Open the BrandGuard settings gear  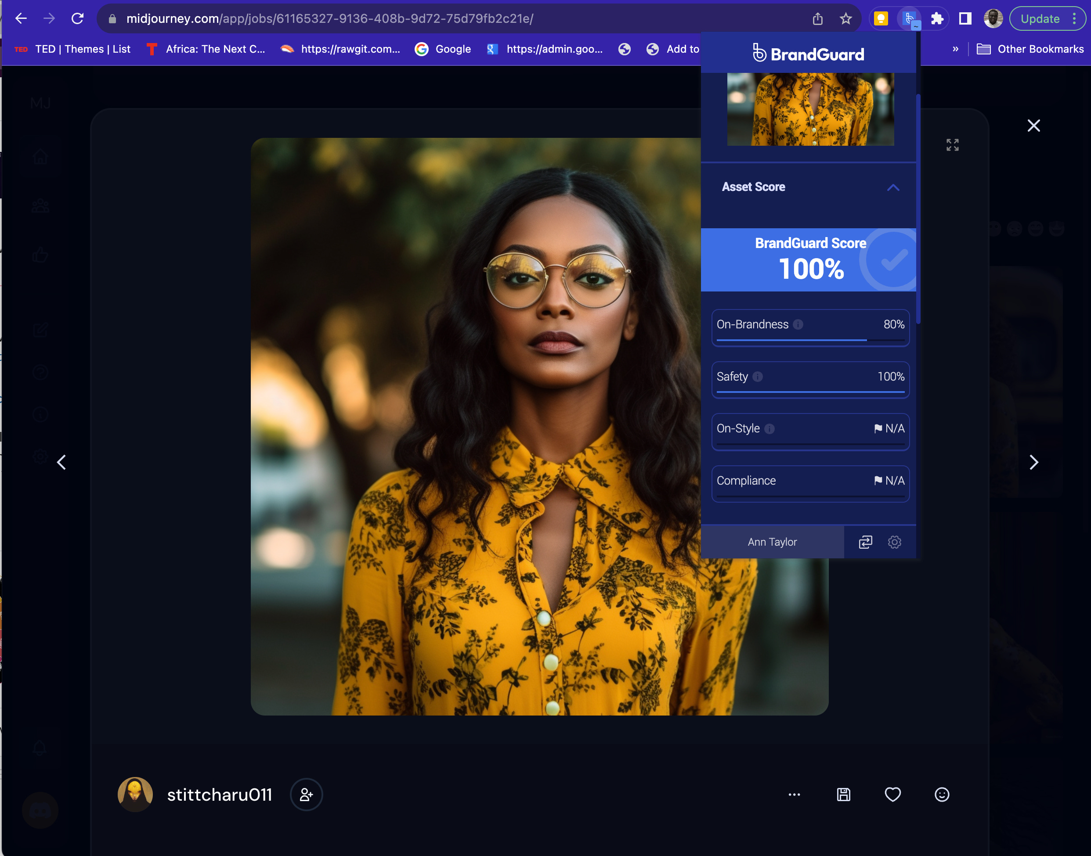(x=895, y=542)
